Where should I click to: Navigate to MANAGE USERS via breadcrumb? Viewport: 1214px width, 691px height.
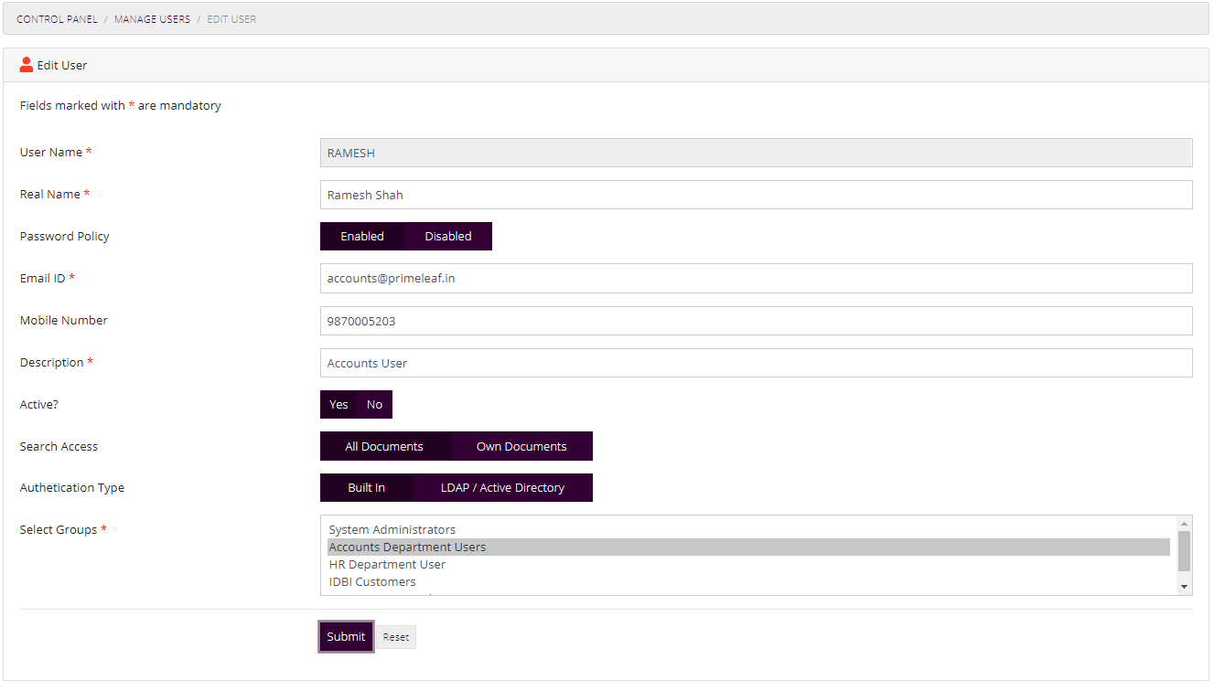pos(152,18)
